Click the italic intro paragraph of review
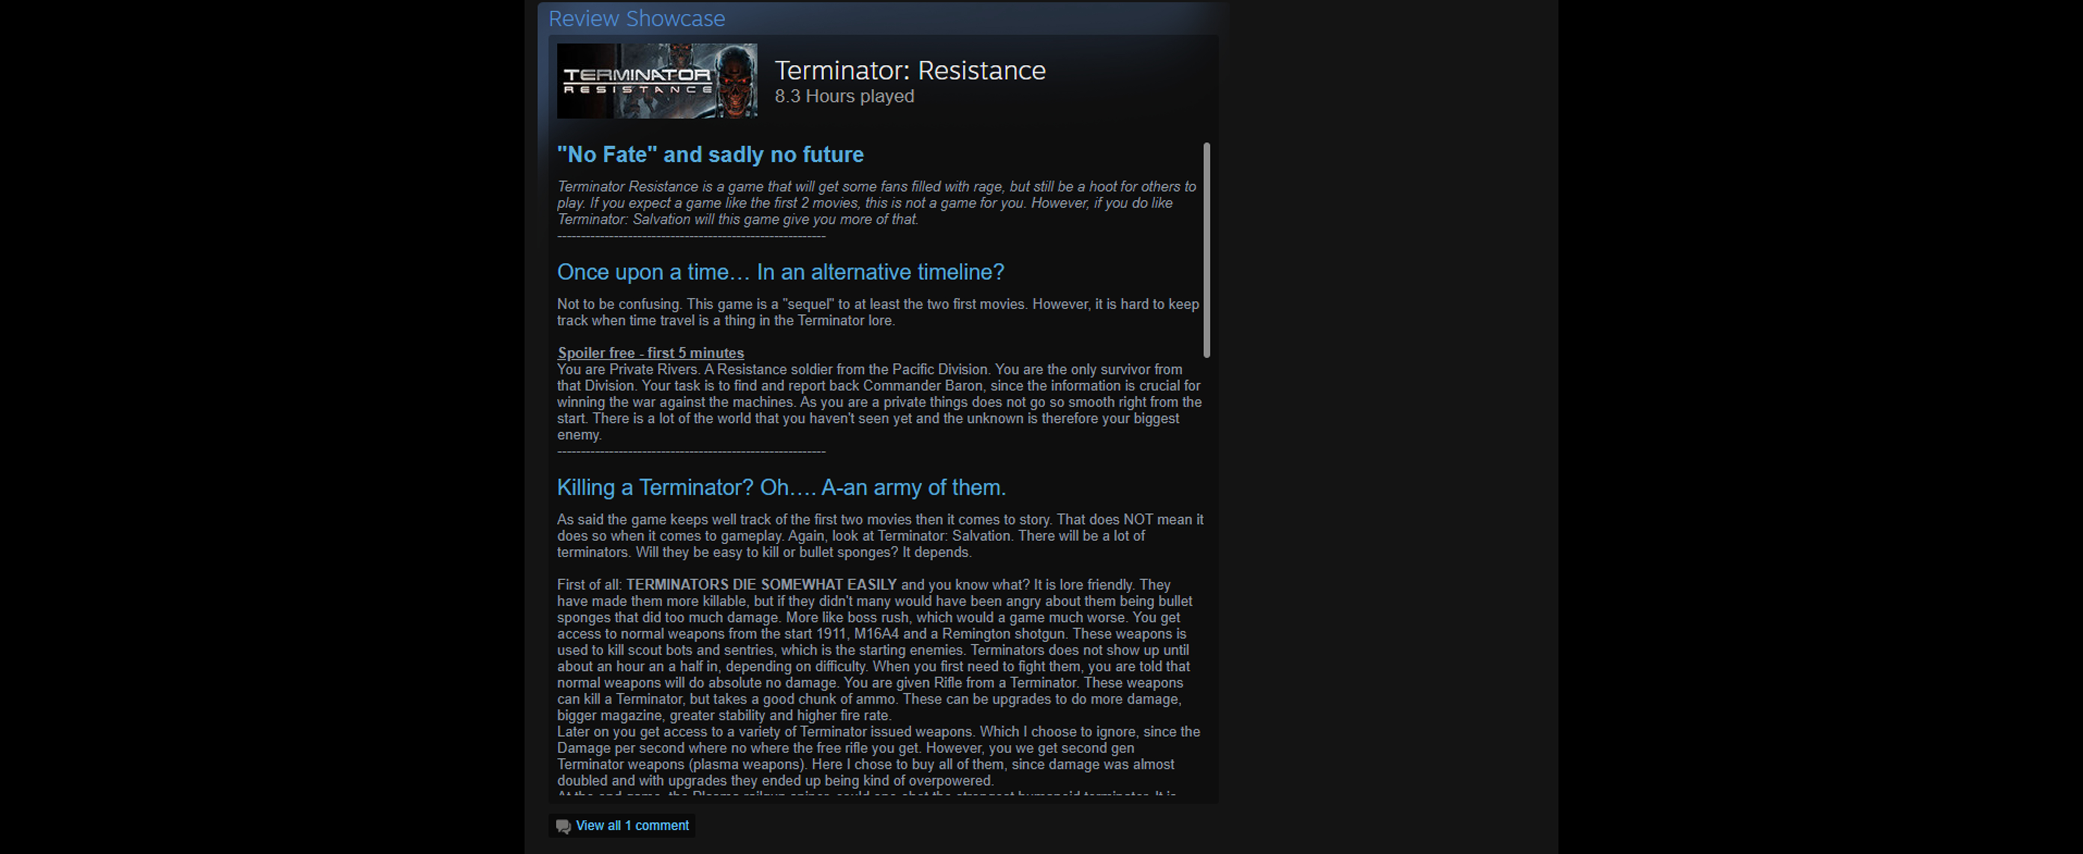Screen dimensions: 2083x854 click(877, 203)
